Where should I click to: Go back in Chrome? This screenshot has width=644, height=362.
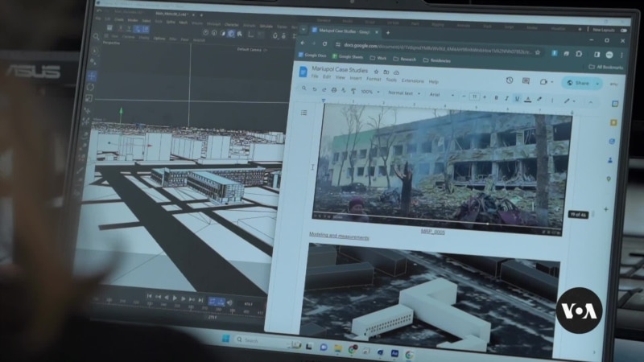point(303,43)
